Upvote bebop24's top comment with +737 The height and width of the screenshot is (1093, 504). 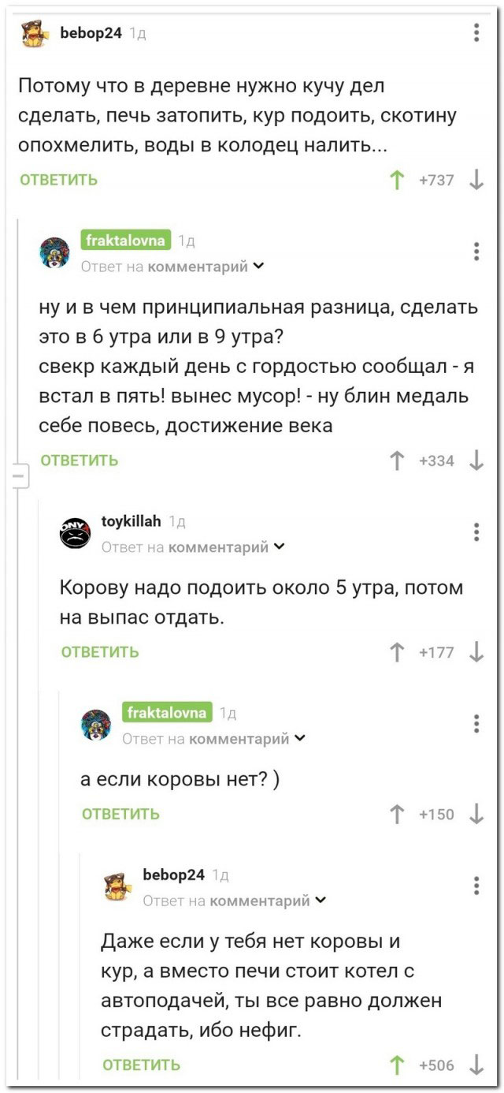(395, 180)
